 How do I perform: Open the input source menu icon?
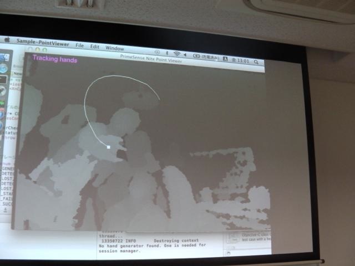[x=226, y=58]
